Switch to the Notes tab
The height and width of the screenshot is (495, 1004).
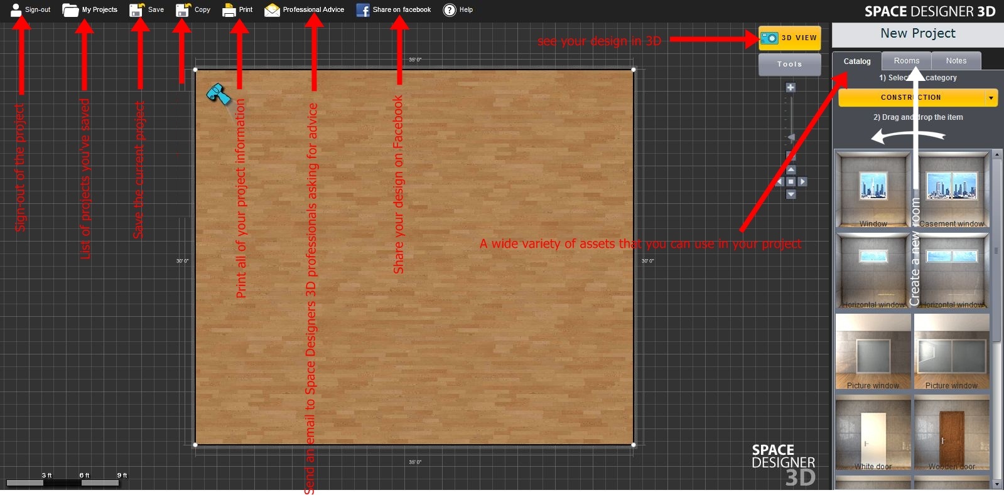point(956,60)
